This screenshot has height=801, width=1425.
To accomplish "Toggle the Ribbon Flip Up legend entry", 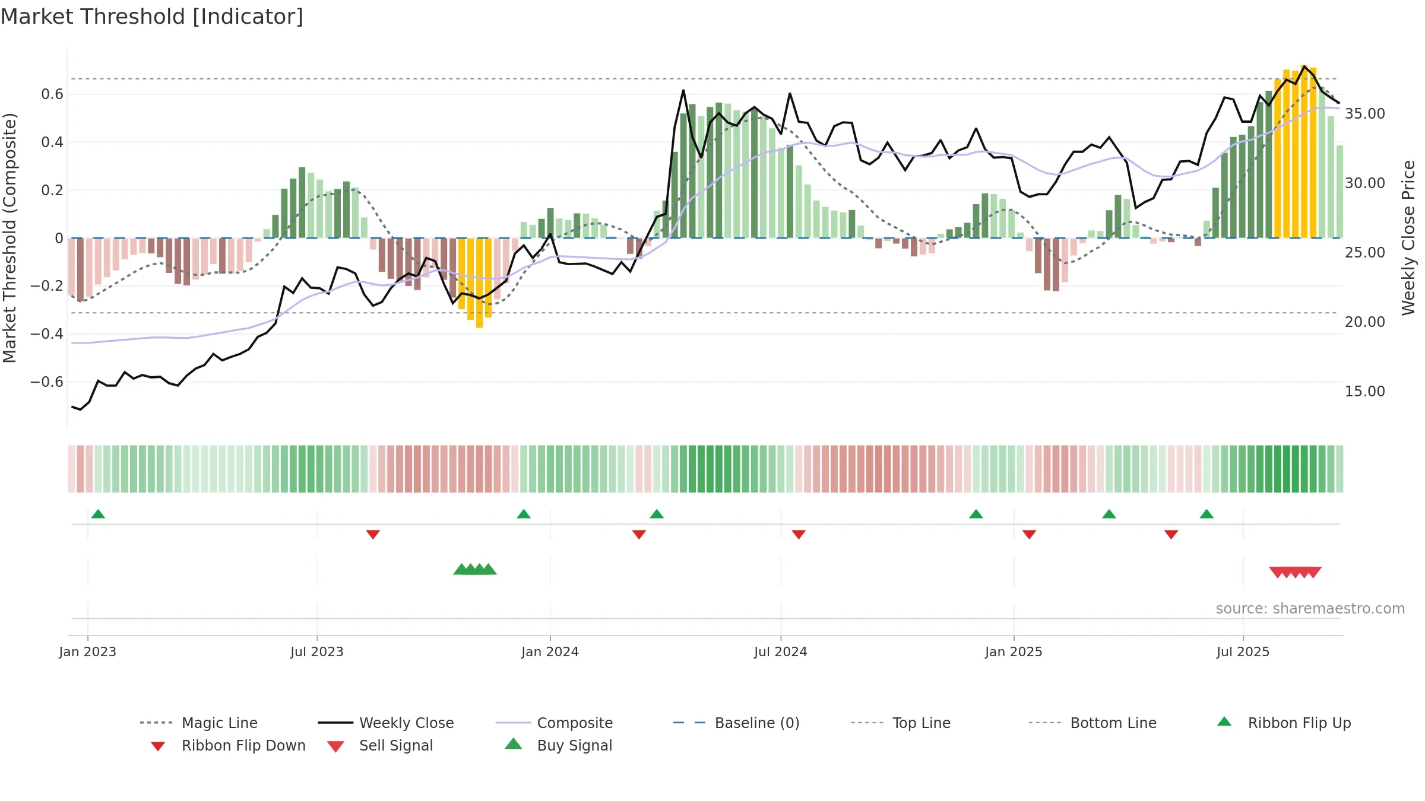I will click(x=1284, y=723).
